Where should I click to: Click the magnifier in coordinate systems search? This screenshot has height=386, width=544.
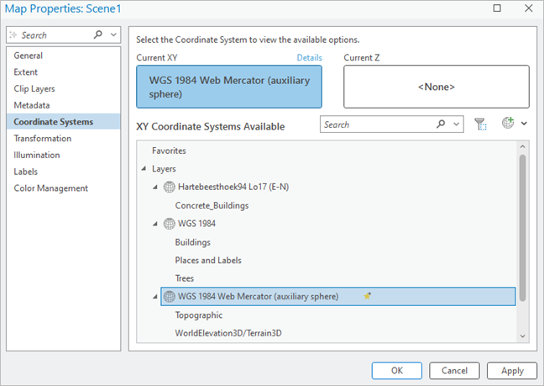[442, 124]
